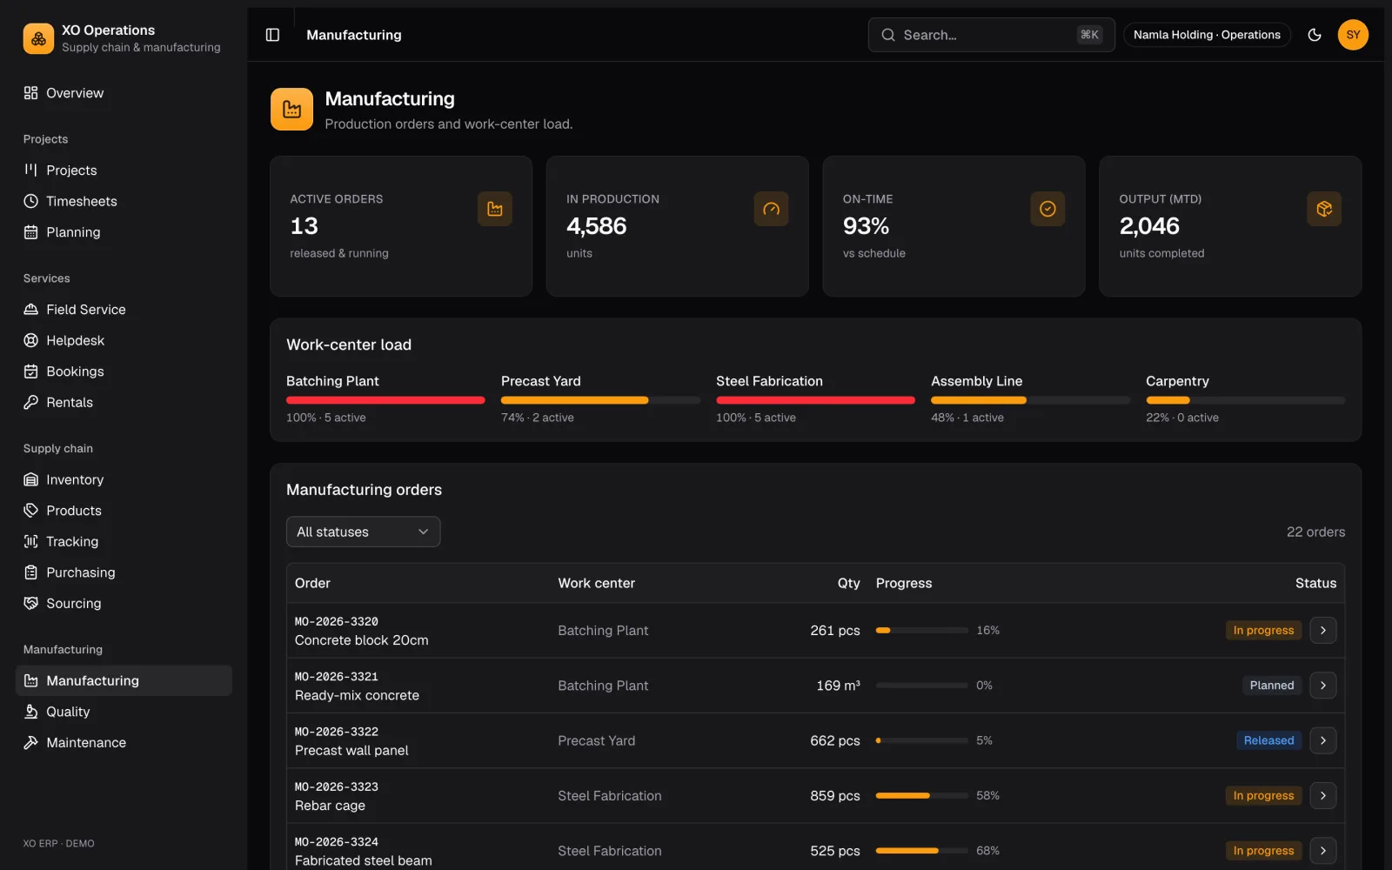Click the Released status badge
This screenshot has height=870, width=1392.
pyautogui.click(x=1268, y=740)
